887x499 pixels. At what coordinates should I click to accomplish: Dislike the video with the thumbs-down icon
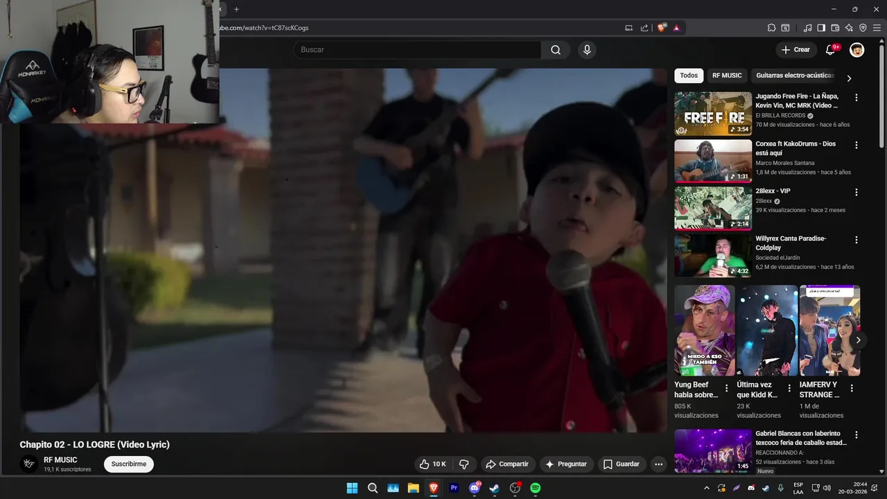click(x=464, y=464)
